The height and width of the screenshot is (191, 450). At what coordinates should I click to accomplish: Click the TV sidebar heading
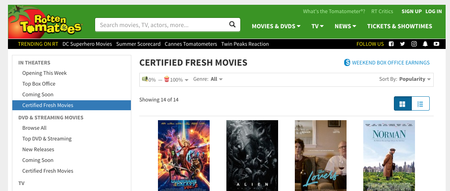tap(21, 183)
